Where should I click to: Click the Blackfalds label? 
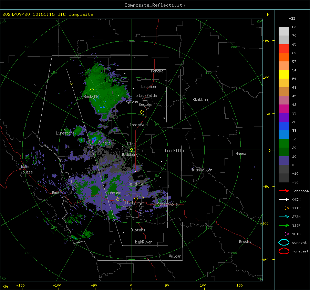click(x=146, y=96)
